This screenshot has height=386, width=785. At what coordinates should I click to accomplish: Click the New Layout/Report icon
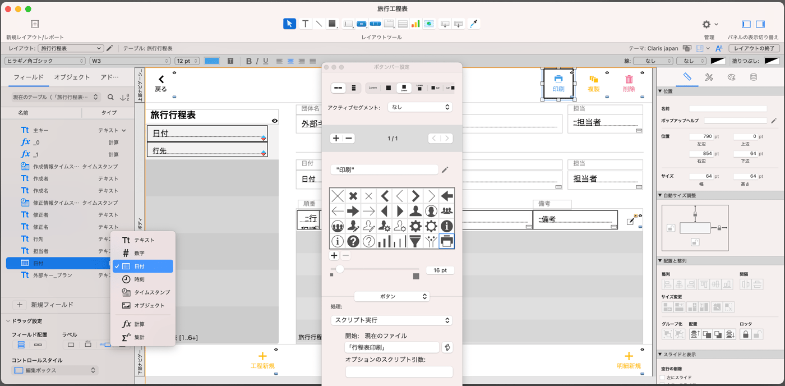click(35, 24)
